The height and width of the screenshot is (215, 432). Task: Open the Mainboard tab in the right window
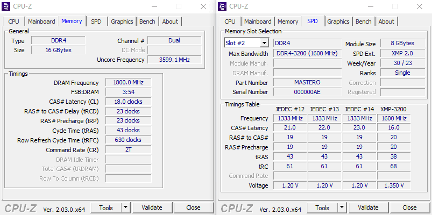(258, 21)
